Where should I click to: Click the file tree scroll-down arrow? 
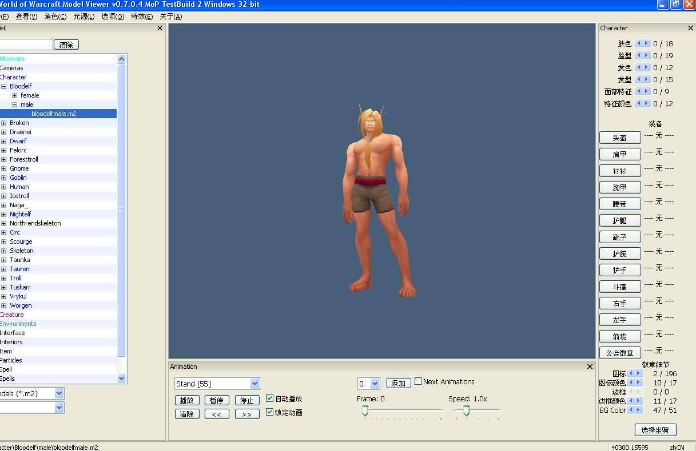pyautogui.click(x=121, y=378)
